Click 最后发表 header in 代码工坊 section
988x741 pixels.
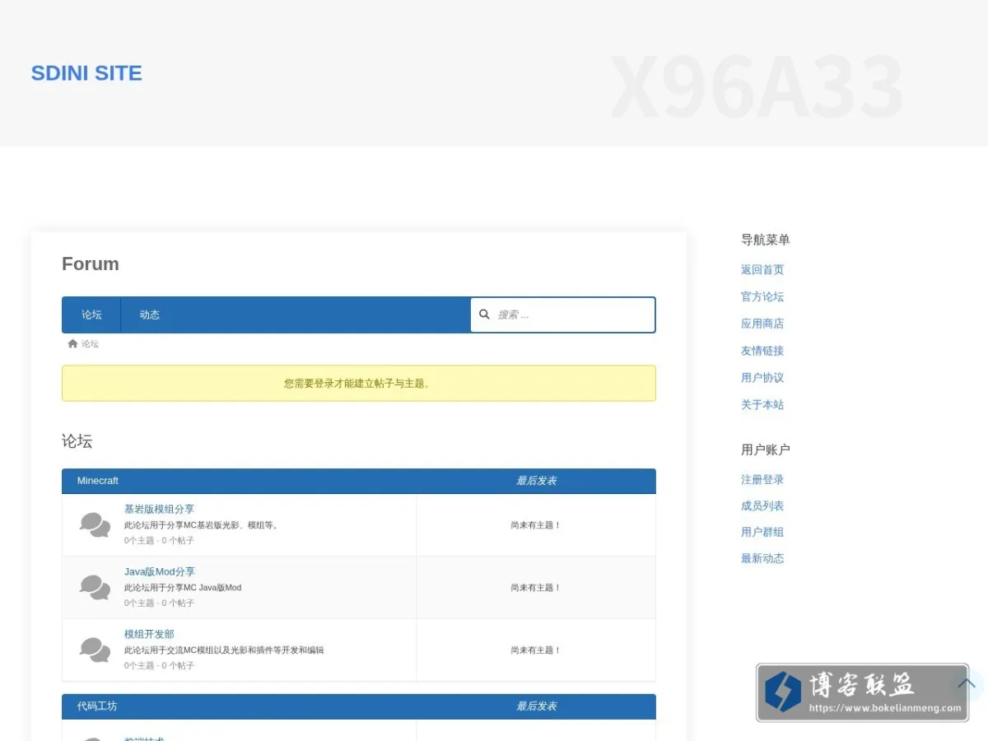536,706
